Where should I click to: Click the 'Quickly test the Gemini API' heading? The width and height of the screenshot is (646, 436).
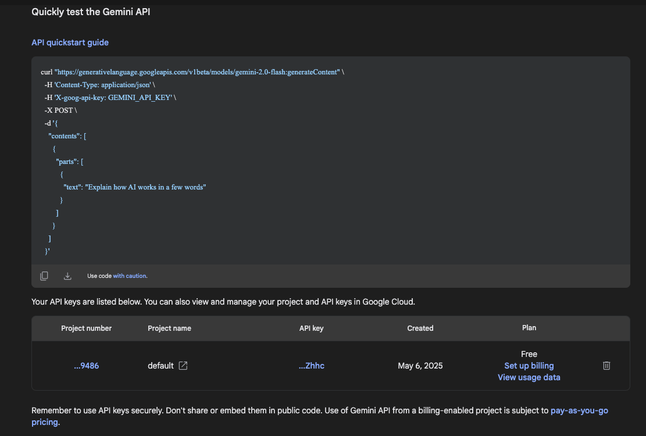point(91,12)
